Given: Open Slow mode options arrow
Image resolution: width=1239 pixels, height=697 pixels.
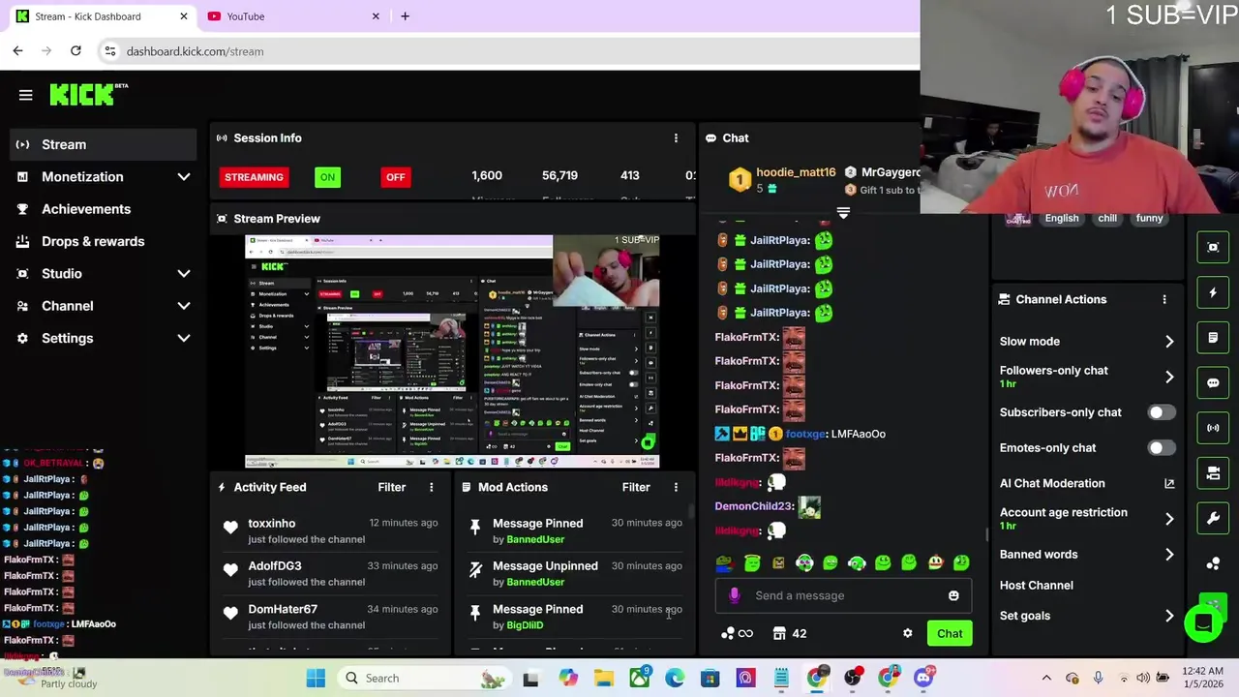Looking at the screenshot, I should (1169, 341).
